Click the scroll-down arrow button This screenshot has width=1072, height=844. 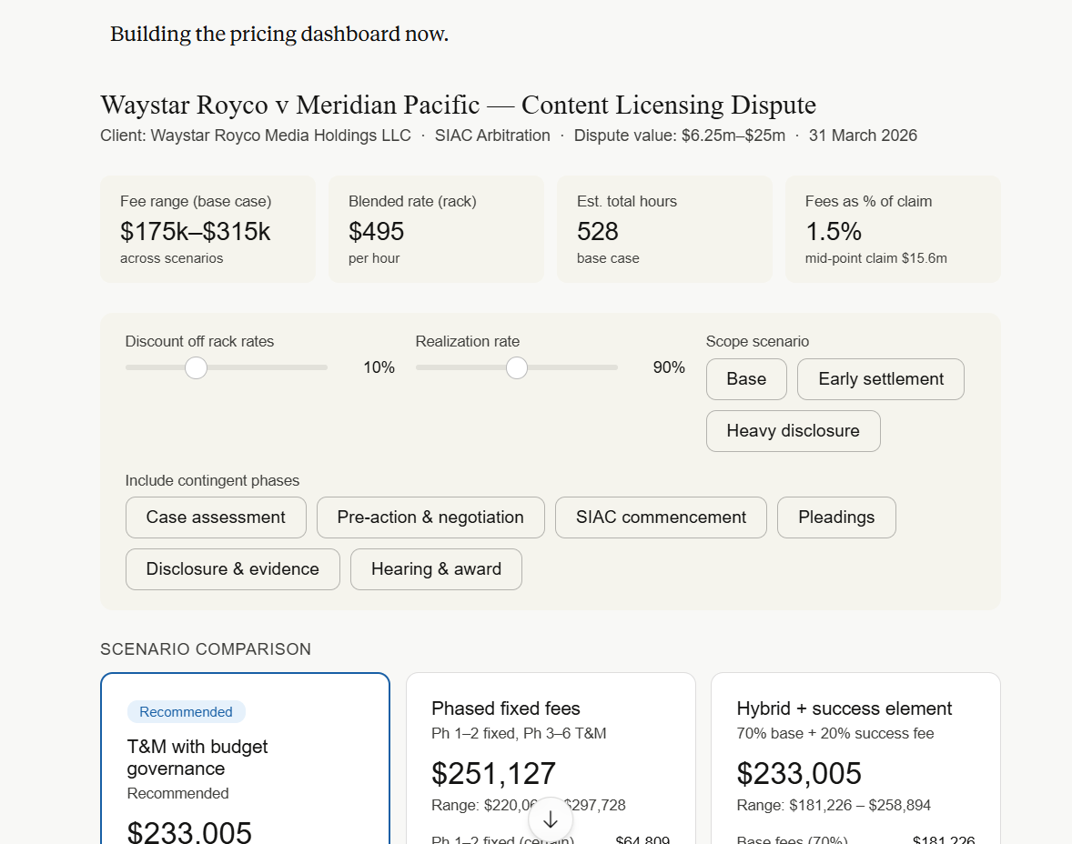tap(551, 819)
